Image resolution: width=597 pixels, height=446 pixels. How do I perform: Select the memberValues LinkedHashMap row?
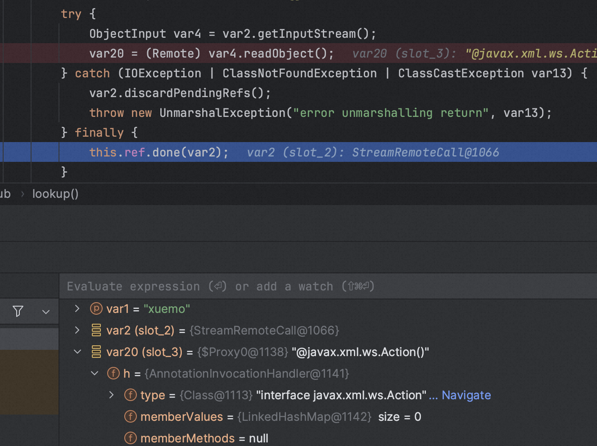pyautogui.click(x=328, y=417)
